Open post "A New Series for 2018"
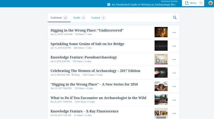The width and height of the screenshot is (214, 119). tap(94, 84)
